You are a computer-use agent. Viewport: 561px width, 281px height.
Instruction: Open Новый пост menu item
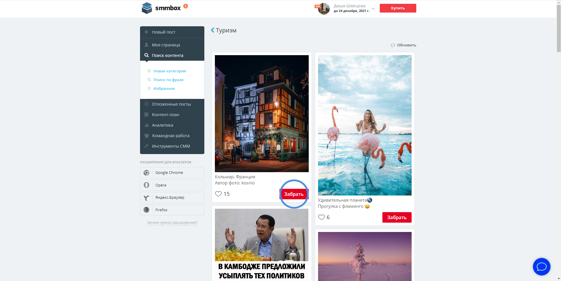point(172,32)
